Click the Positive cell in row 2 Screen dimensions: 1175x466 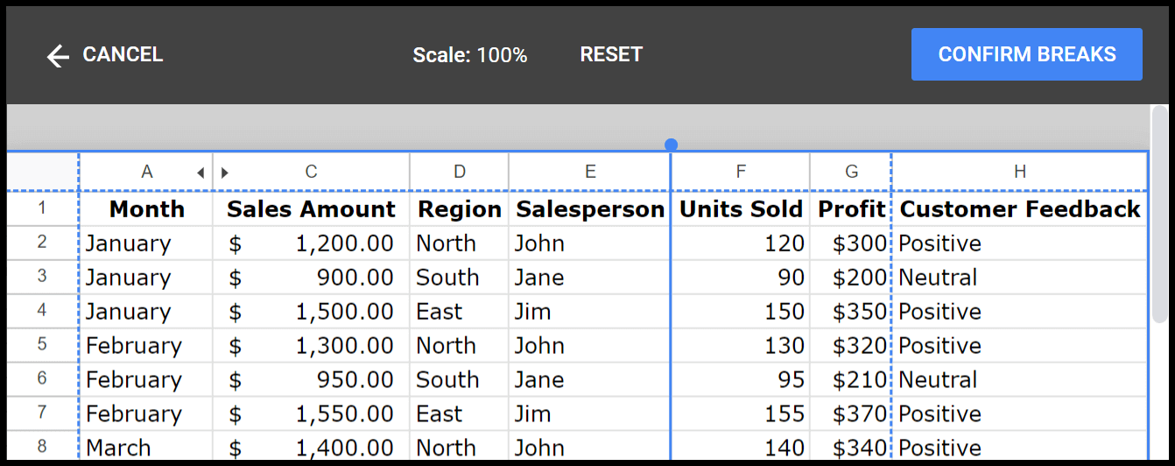1019,243
